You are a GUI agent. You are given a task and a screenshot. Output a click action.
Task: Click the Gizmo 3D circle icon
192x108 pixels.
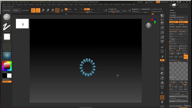[x=57, y=10]
